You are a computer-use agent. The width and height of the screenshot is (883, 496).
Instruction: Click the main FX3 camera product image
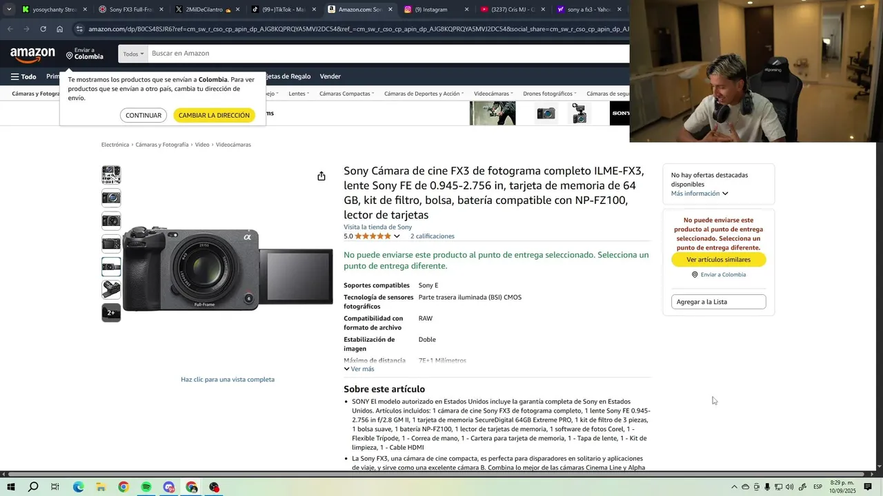coord(228,269)
